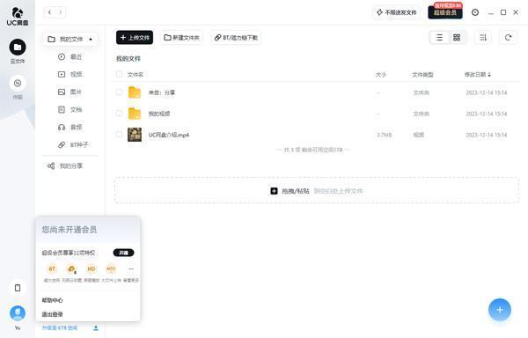Open 帮助中心 from the popup menu
Image resolution: width=528 pixels, height=338 pixels.
point(52,300)
